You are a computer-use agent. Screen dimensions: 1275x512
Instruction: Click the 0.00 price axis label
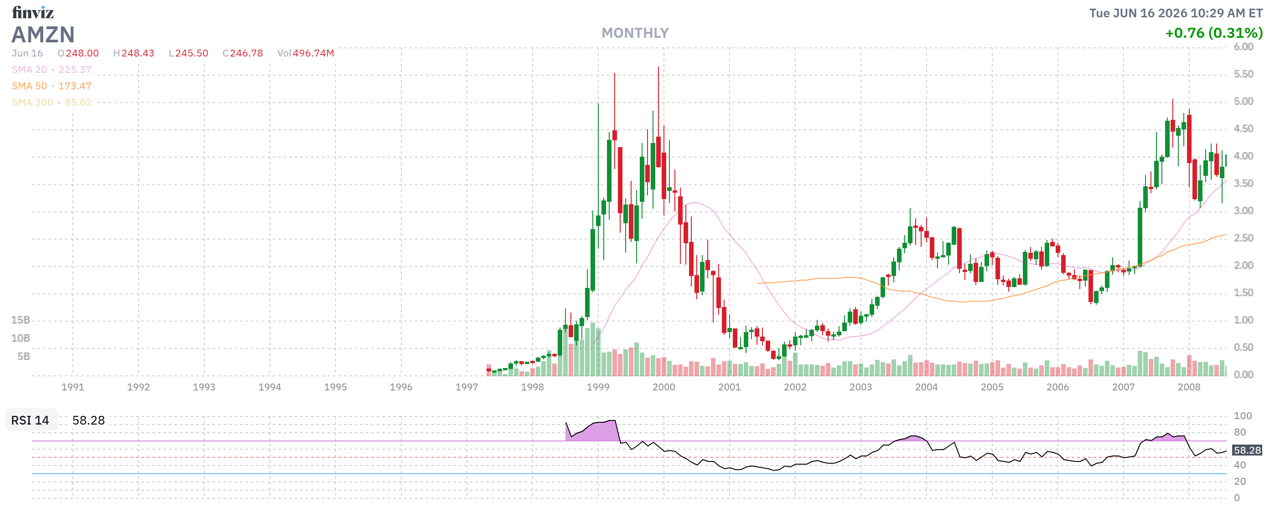point(1244,375)
